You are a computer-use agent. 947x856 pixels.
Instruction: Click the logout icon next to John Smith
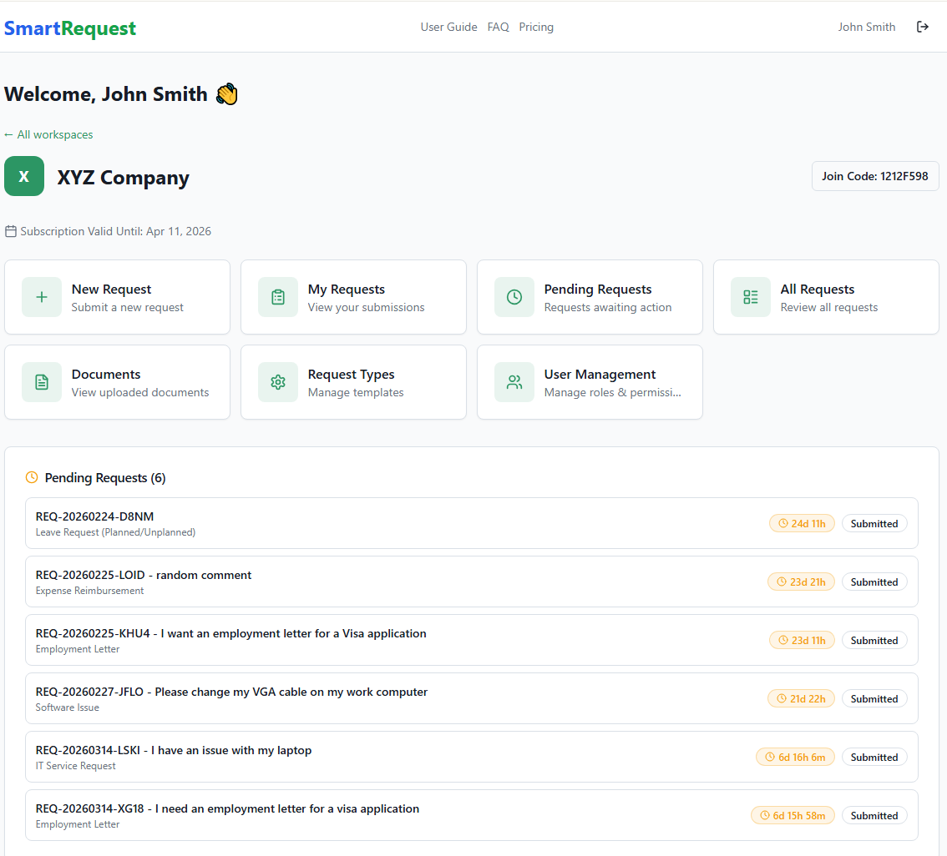point(922,27)
